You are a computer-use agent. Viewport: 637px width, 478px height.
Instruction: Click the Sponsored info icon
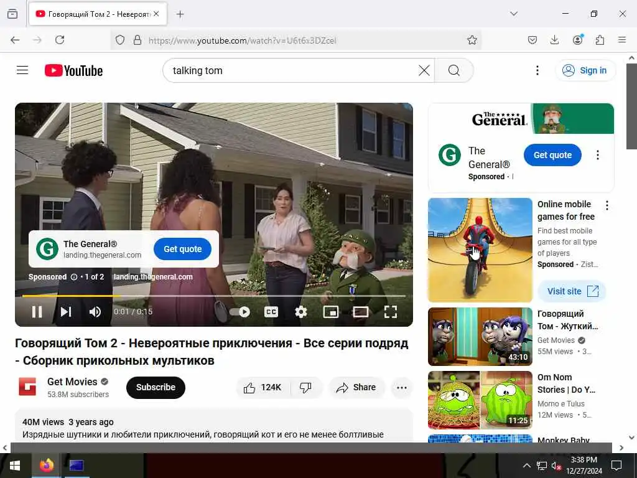click(74, 277)
